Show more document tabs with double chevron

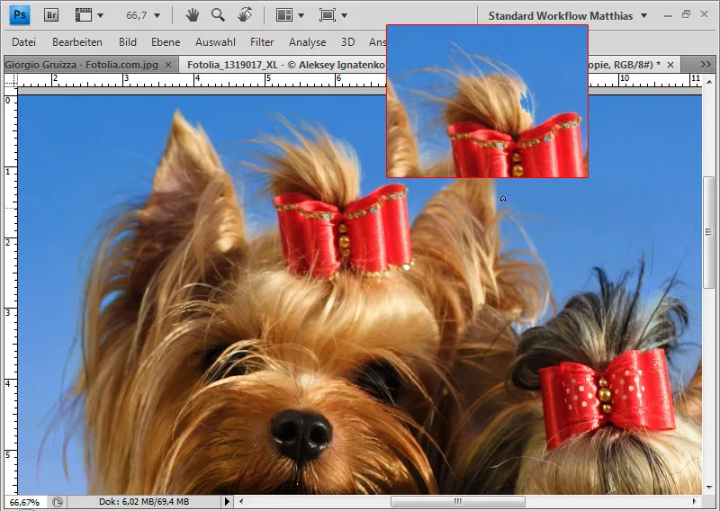pyautogui.click(x=706, y=65)
